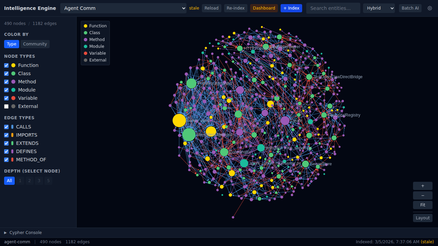Image resolution: width=438 pixels, height=246 pixels.
Task: Trigger Re-index of the project
Action: pos(235,8)
